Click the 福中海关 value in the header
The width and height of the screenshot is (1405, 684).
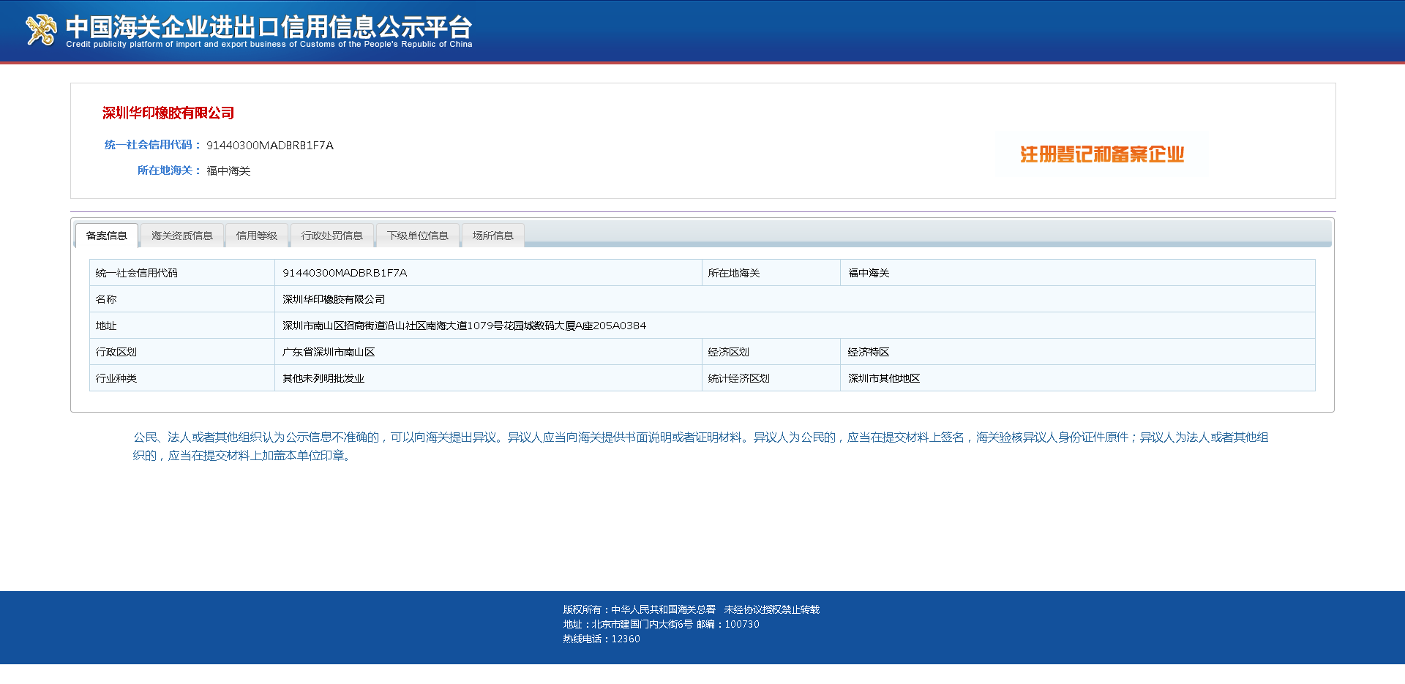228,170
